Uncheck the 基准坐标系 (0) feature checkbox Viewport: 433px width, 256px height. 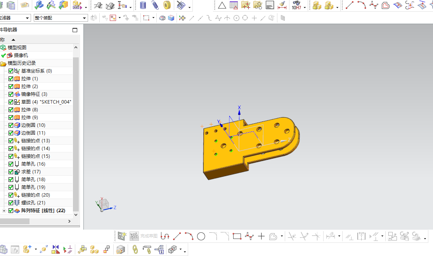pos(11,71)
